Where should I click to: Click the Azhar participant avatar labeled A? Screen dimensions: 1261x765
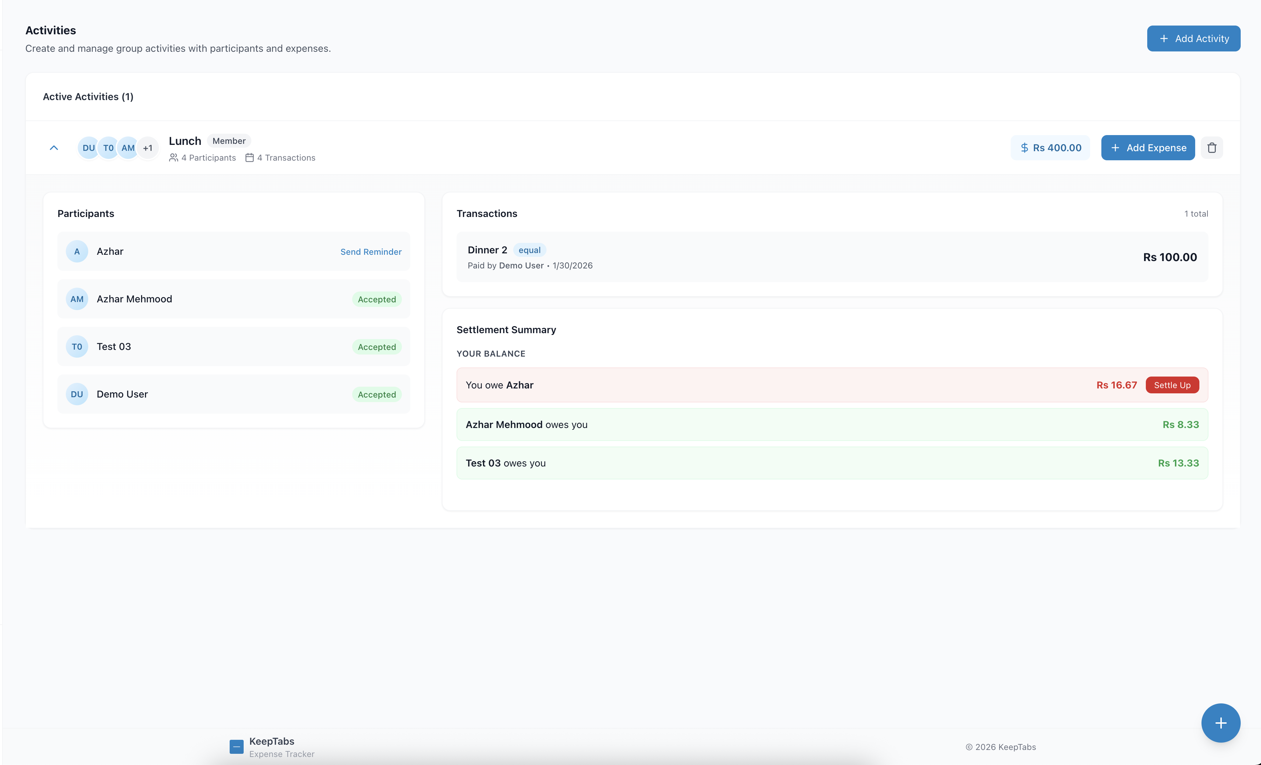pos(77,251)
